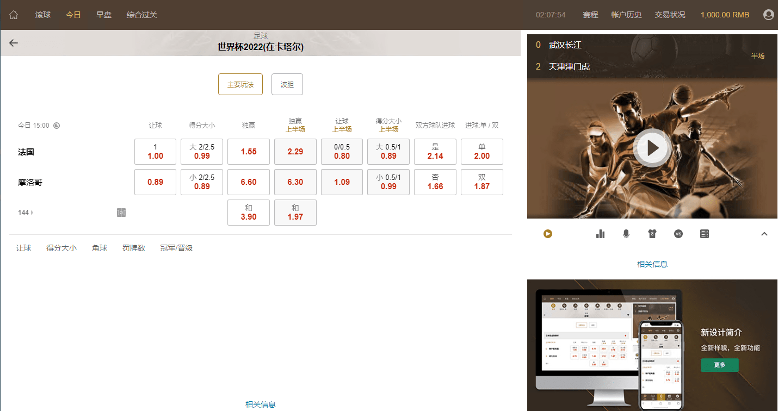Open the 滚球 menu
778x411 pixels.
43,15
